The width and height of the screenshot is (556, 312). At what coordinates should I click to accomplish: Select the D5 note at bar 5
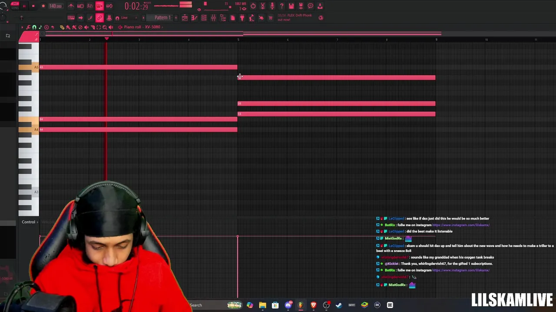[336, 104]
